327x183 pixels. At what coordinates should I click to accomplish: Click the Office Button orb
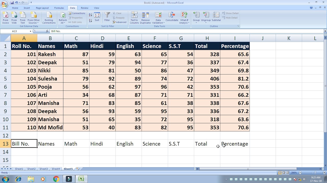coord(4,4)
